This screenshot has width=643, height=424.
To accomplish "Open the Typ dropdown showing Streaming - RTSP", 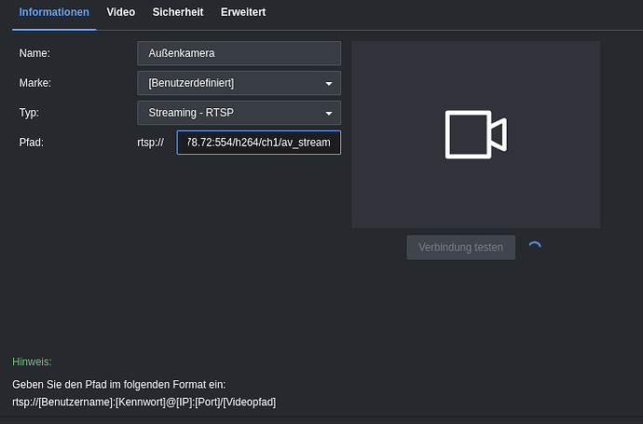I will pos(239,113).
